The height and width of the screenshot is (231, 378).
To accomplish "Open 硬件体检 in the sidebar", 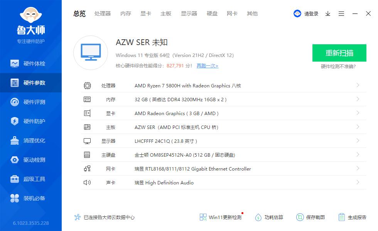I will (x=30, y=64).
